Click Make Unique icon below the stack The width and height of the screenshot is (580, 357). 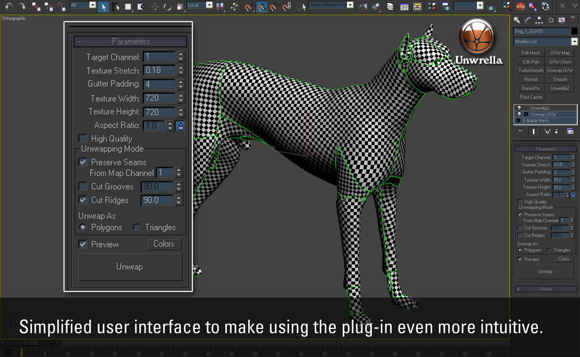547,131
